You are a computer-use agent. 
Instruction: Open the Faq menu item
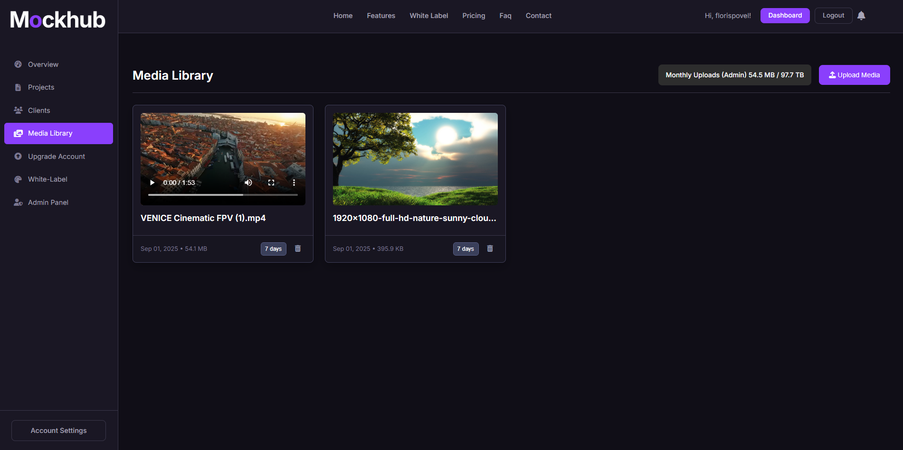[x=505, y=15]
